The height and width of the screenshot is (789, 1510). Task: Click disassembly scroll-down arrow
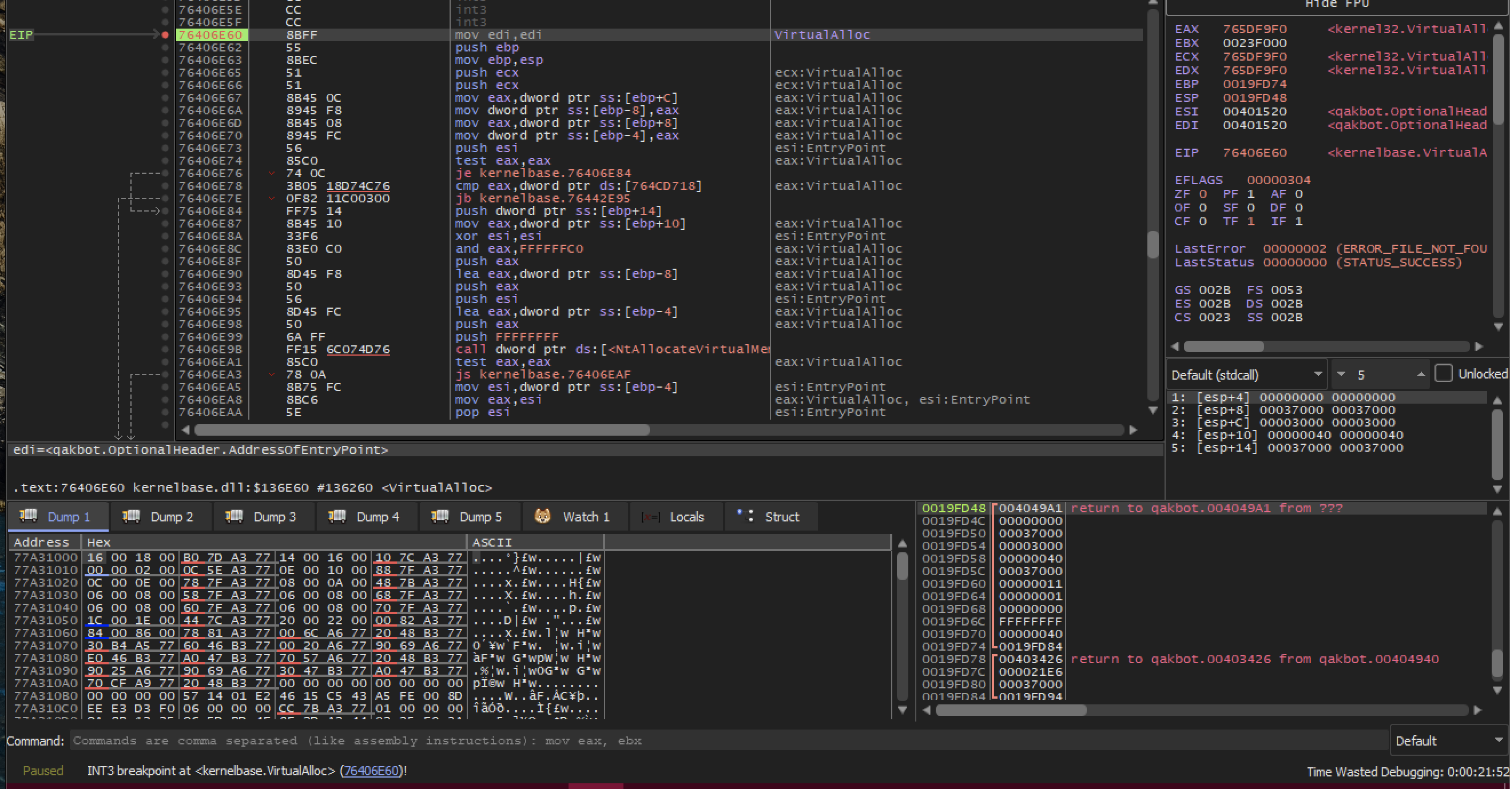coord(1153,411)
